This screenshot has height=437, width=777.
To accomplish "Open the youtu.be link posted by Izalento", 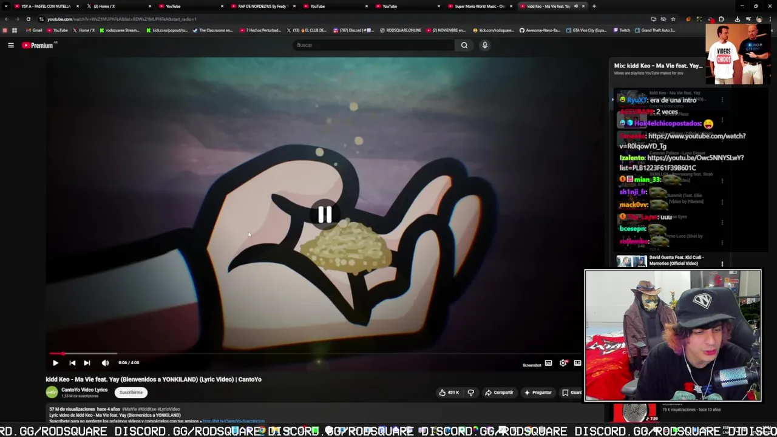I will pos(682,163).
